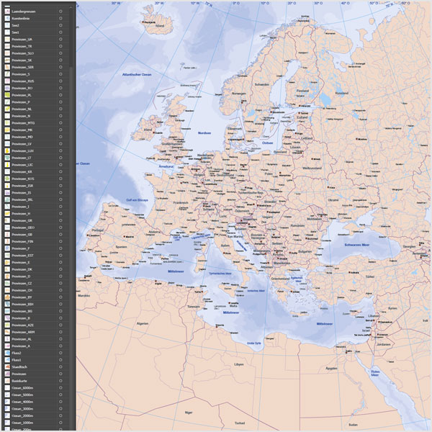Click the Provinzen_PL layer thumbnail icon

tap(7, 95)
